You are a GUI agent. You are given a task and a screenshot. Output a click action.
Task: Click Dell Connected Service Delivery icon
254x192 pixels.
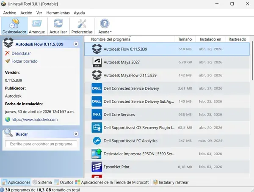coord(97,88)
